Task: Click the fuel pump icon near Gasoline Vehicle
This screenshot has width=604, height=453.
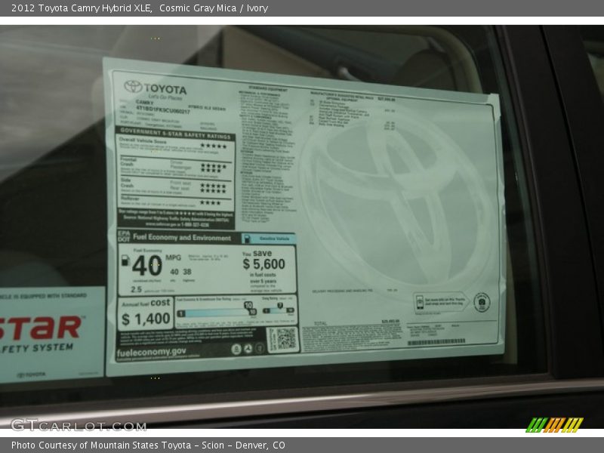Action: (x=248, y=237)
